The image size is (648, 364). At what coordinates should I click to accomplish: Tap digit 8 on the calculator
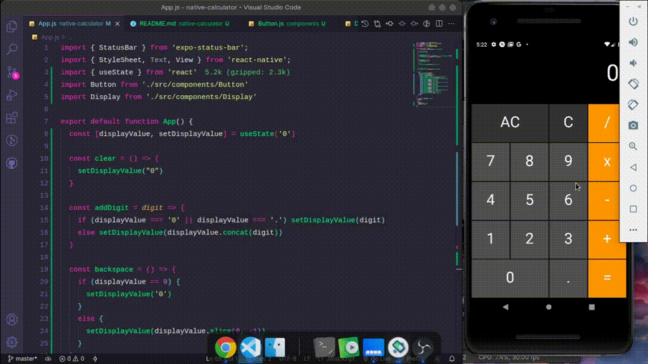[x=530, y=161]
